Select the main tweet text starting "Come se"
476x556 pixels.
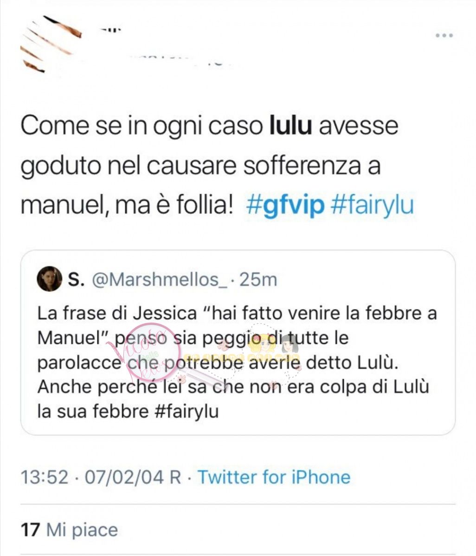pyautogui.click(x=217, y=165)
